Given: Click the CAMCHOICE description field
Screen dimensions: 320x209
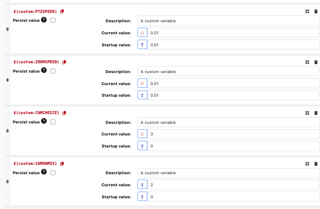Looking at the screenshot, I should [x=229, y=122].
